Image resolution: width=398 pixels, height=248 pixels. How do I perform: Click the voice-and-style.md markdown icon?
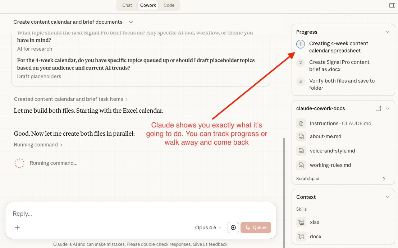point(301,151)
